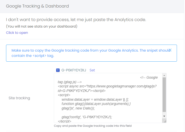Image resolution: width=185 pixels, height=132 pixels.
Task: Dismiss the blue notice with the X
Action: [x=170, y=50]
